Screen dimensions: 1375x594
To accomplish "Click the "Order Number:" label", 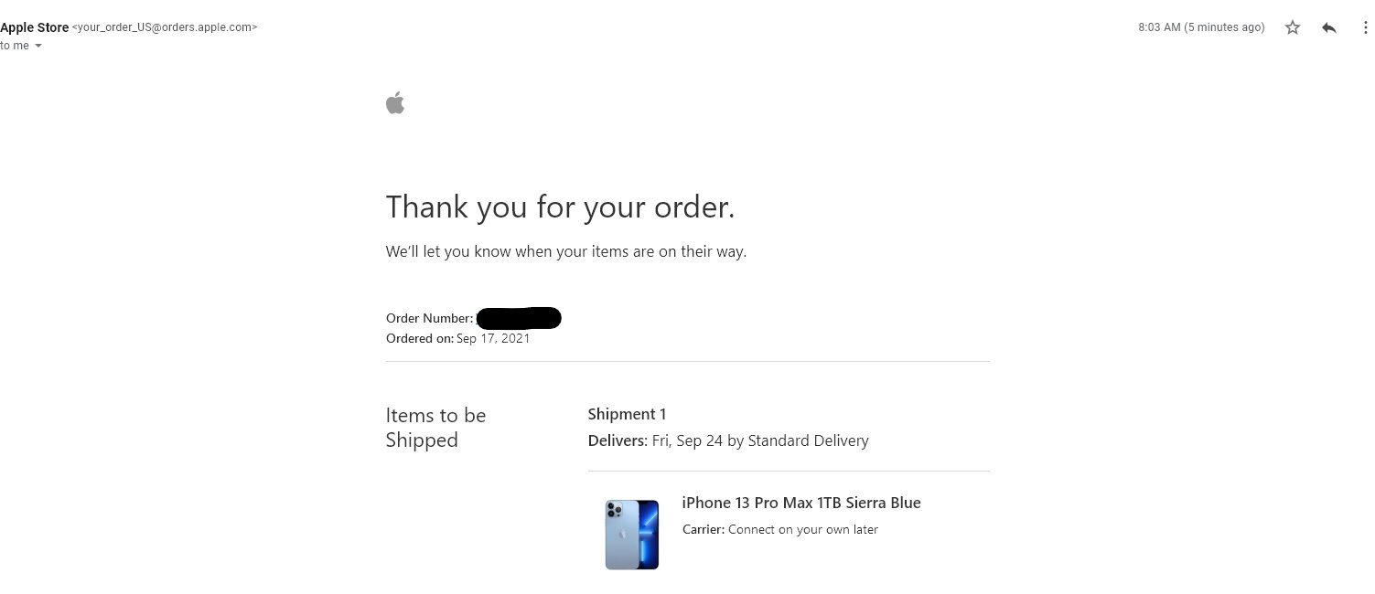I will tap(429, 318).
